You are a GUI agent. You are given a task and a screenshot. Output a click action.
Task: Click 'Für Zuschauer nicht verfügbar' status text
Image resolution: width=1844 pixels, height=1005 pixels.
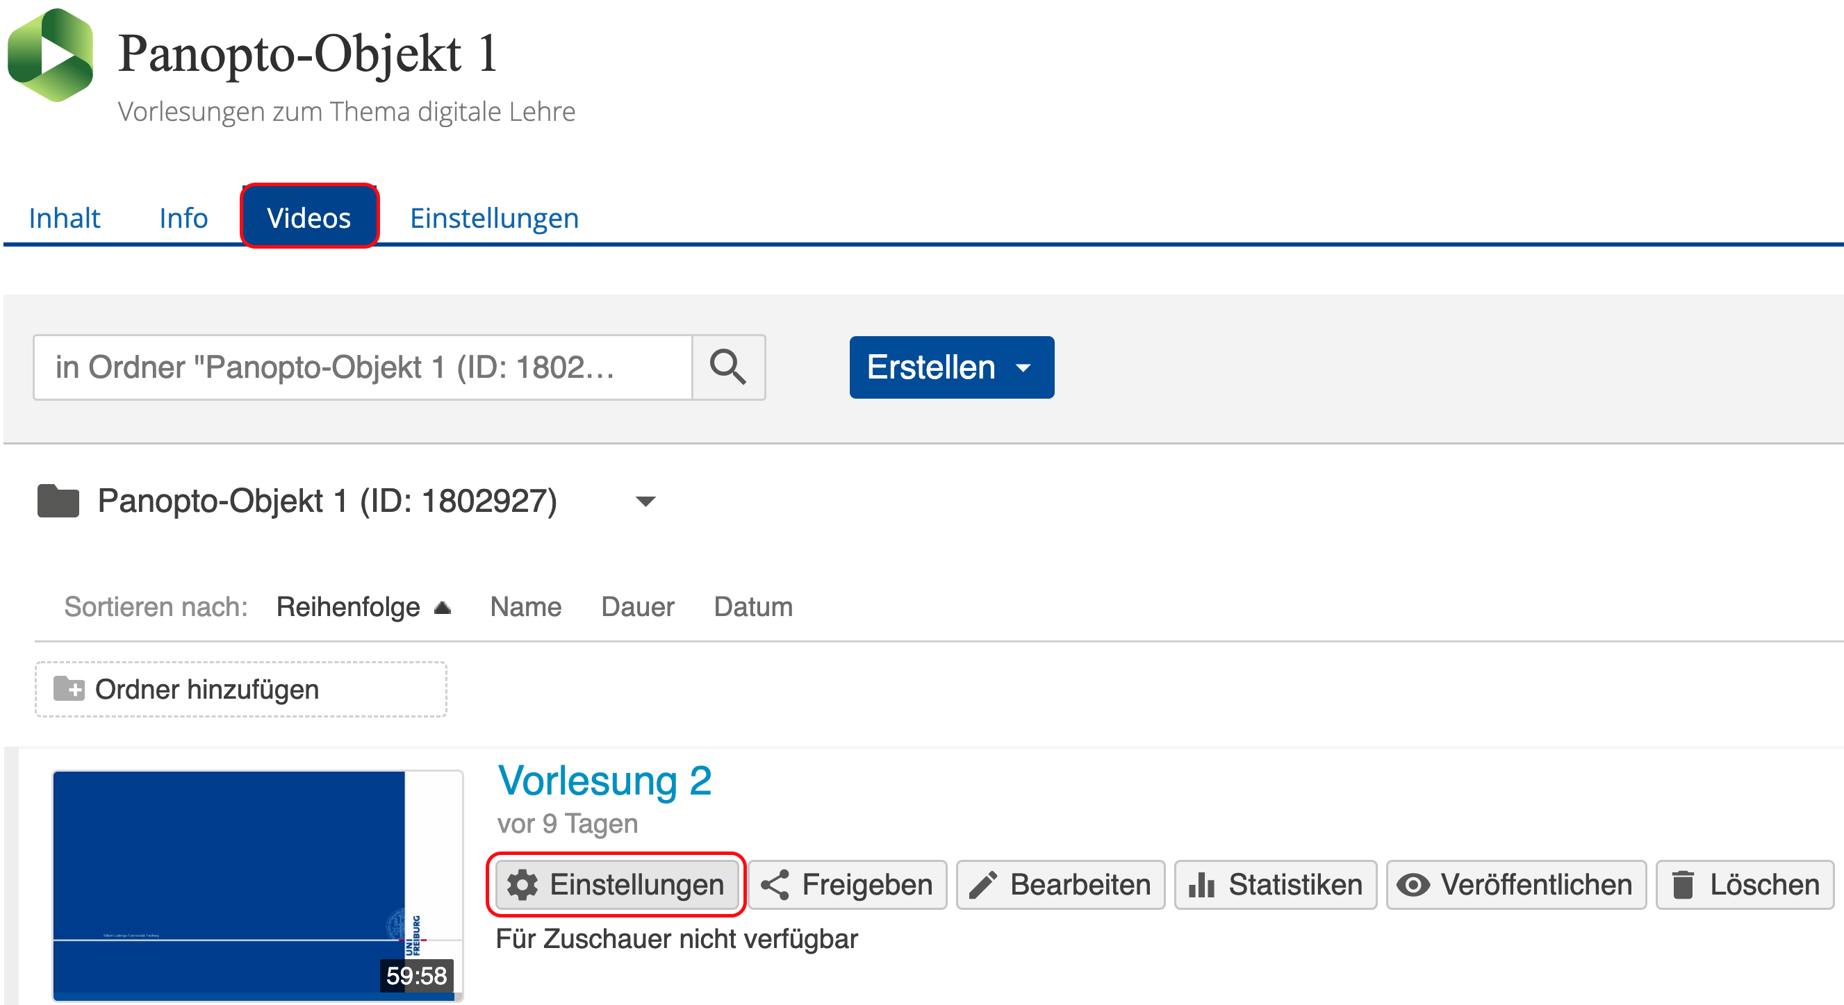pos(677,939)
